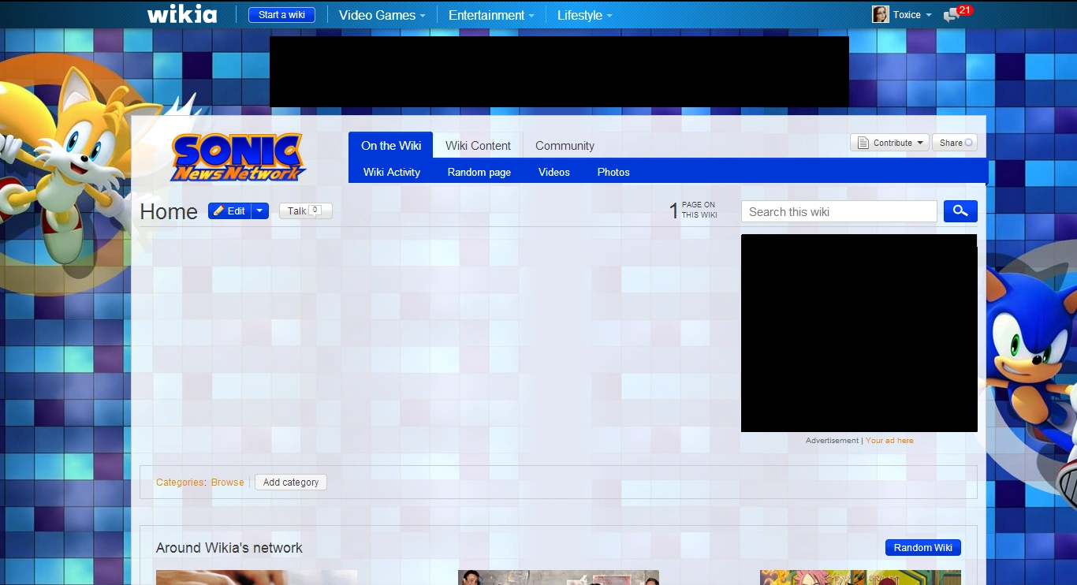Image resolution: width=1077 pixels, height=585 pixels.
Task: Click the Wikia logo
Action: click(181, 14)
